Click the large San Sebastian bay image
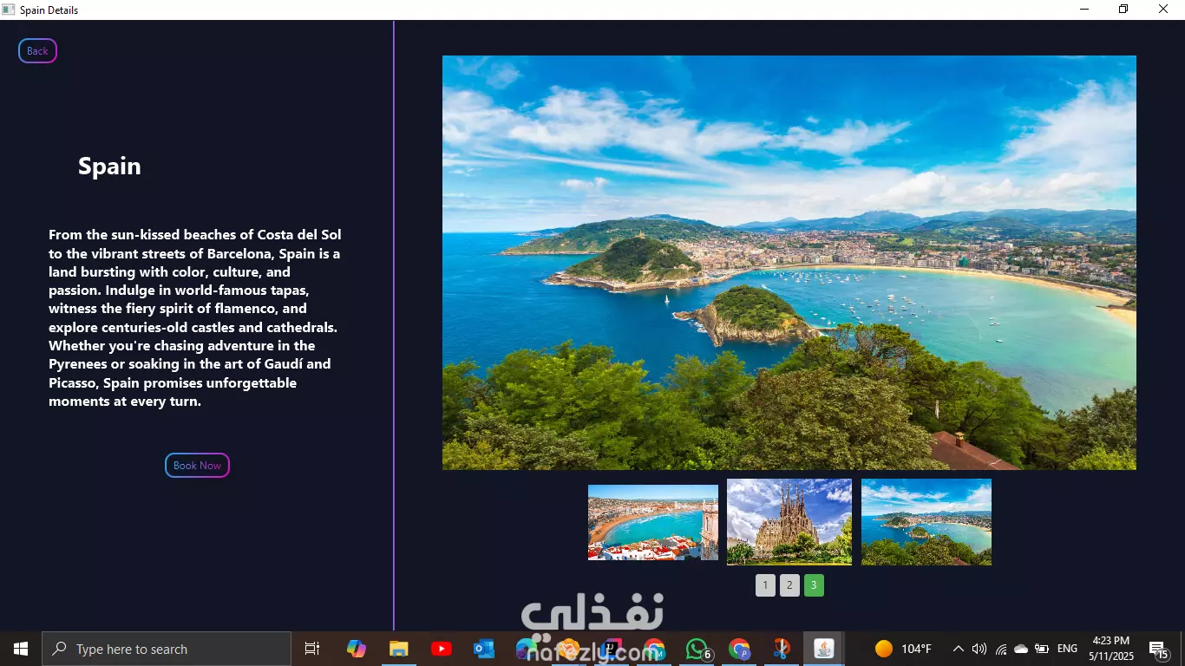1185x666 pixels. [x=789, y=263]
